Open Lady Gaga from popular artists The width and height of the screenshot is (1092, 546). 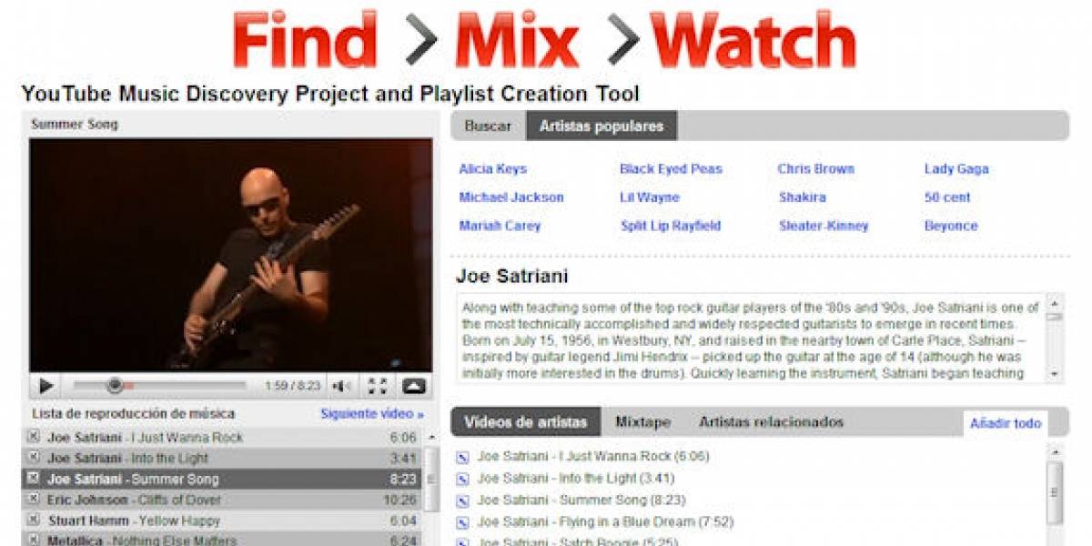click(956, 168)
